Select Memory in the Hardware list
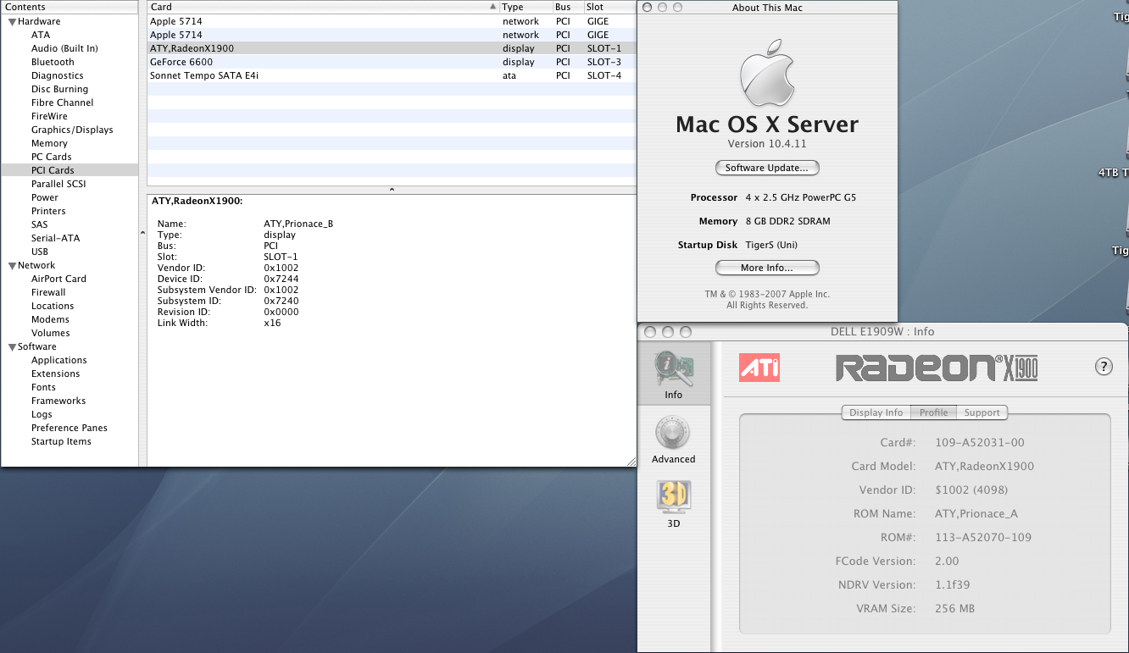1129x653 pixels. coord(49,143)
